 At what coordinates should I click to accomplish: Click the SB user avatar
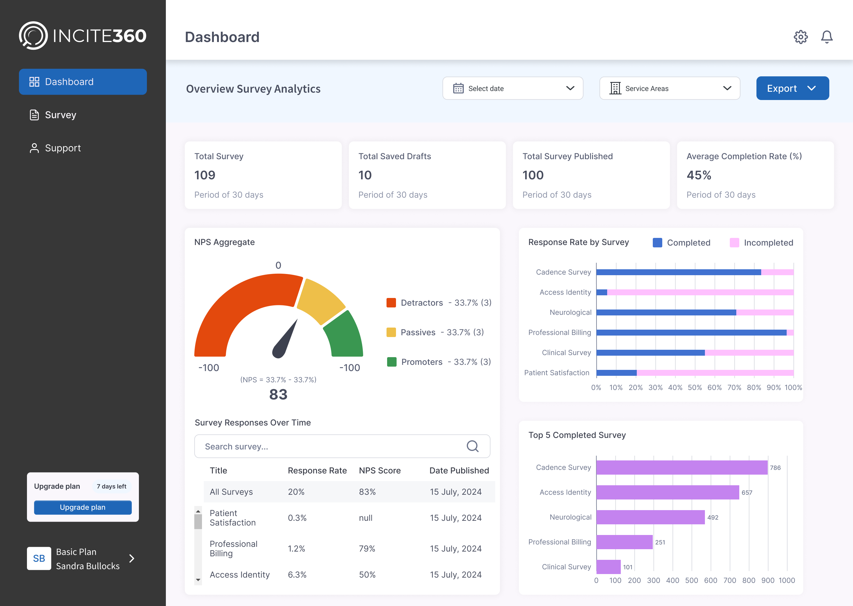39,558
